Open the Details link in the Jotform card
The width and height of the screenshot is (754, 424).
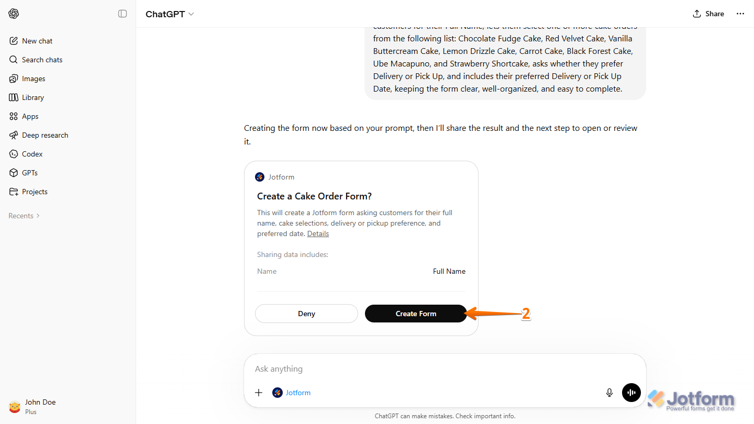pos(318,233)
